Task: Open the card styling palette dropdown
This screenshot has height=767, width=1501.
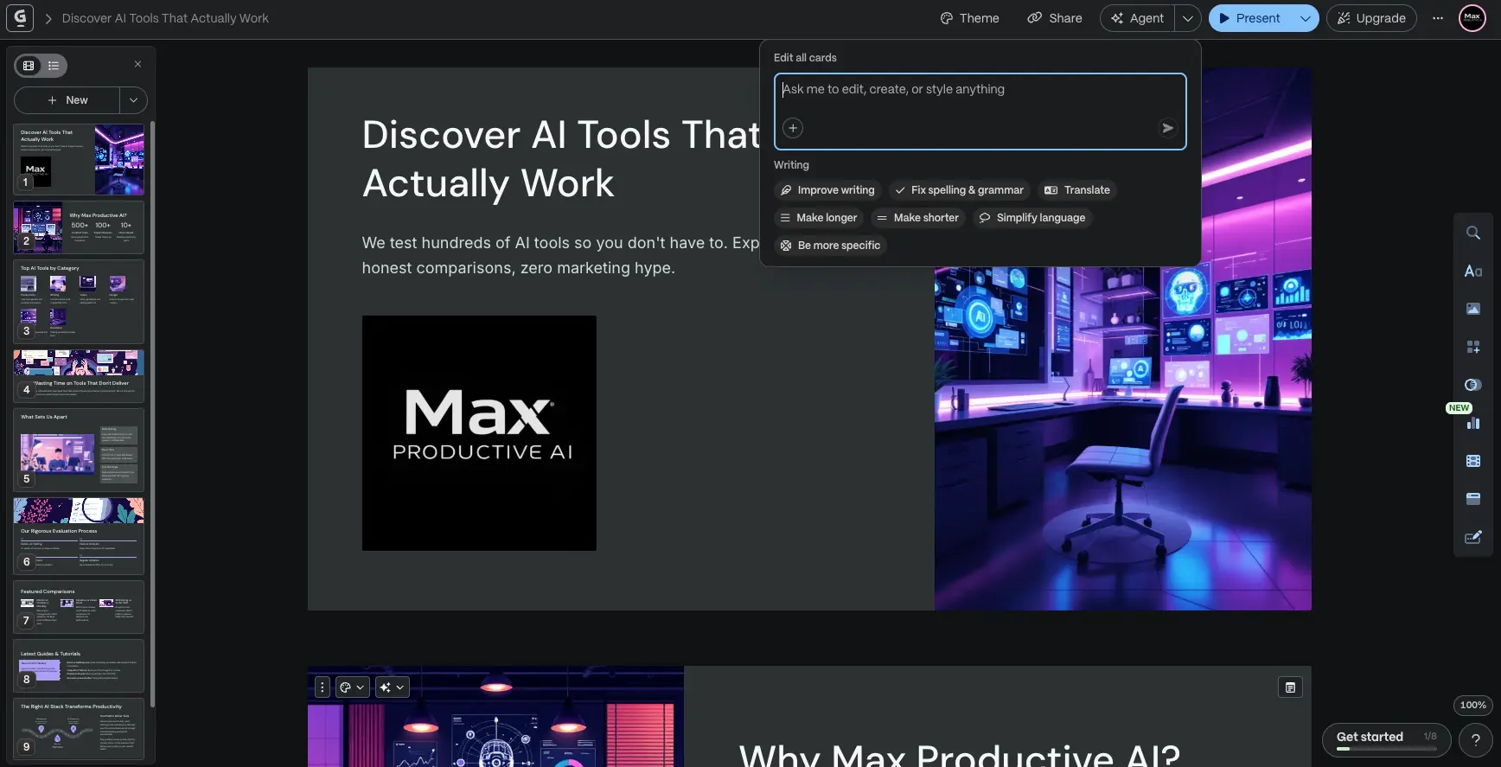Action: [351, 687]
